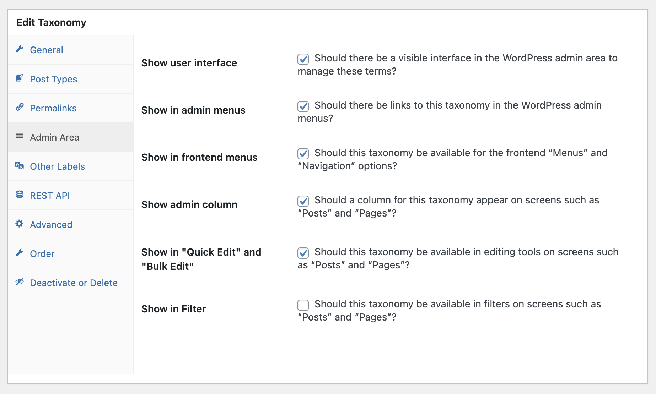
Task: Click the Post Types pencil icon
Action: [x=20, y=78]
